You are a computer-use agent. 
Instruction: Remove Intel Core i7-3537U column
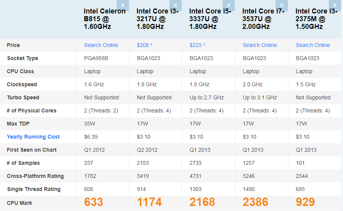click(x=281, y=5)
